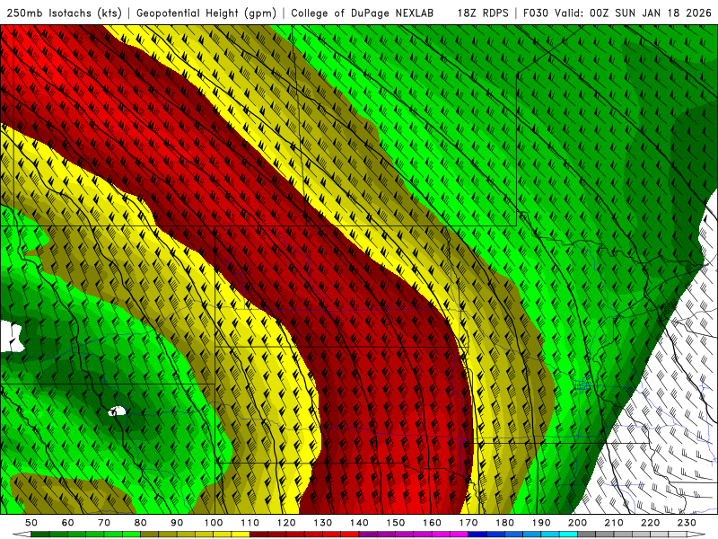Viewport: 718px width, 539px height.
Task: Click the dark red swatch just after 110
Action: (x=258, y=535)
